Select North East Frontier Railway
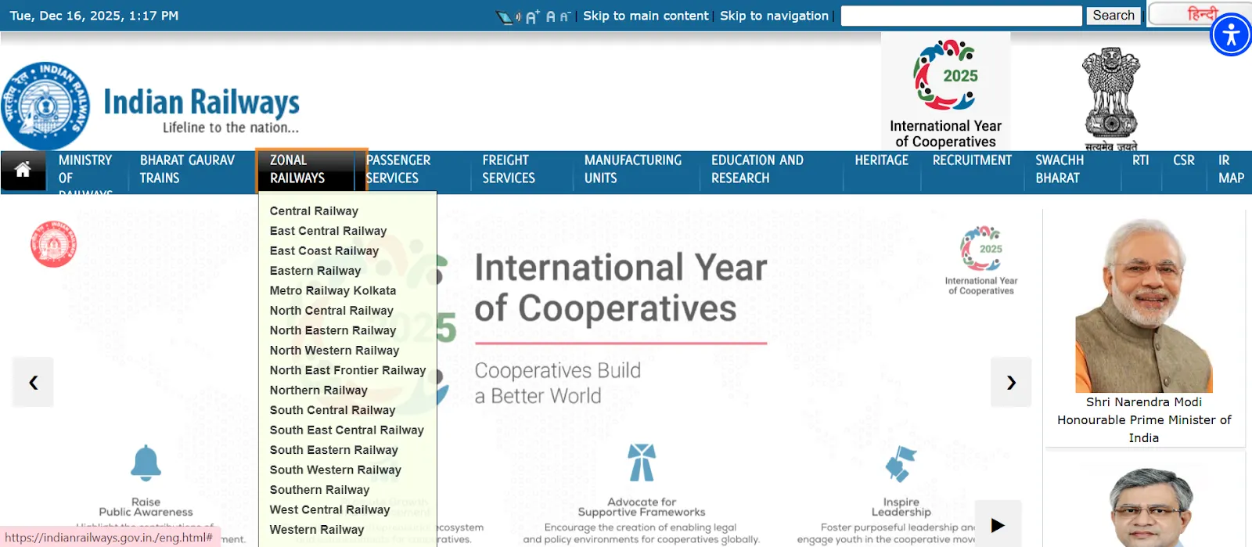The width and height of the screenshot is (1252, 547). click(347, 370)
